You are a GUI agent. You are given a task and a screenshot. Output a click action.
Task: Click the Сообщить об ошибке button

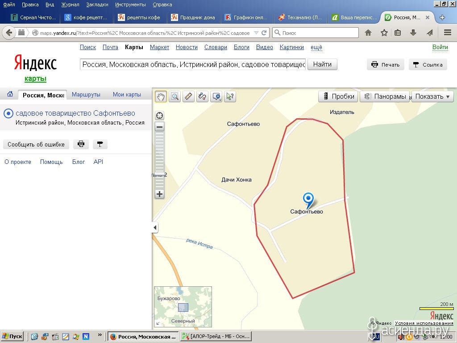(x=36, y=144)
